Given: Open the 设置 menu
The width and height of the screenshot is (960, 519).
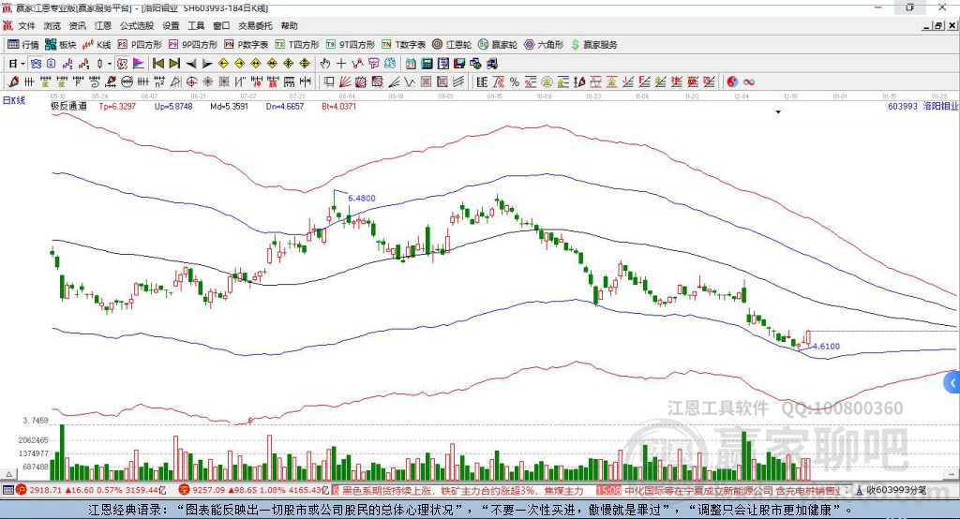Looking at the screenshot, I should [x=171, y=25].
